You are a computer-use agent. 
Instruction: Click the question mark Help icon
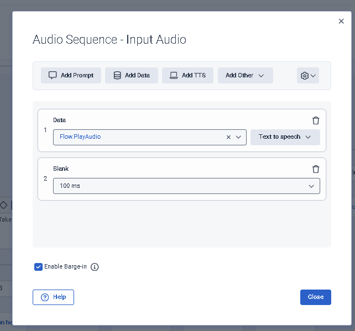tap(45, 297)
